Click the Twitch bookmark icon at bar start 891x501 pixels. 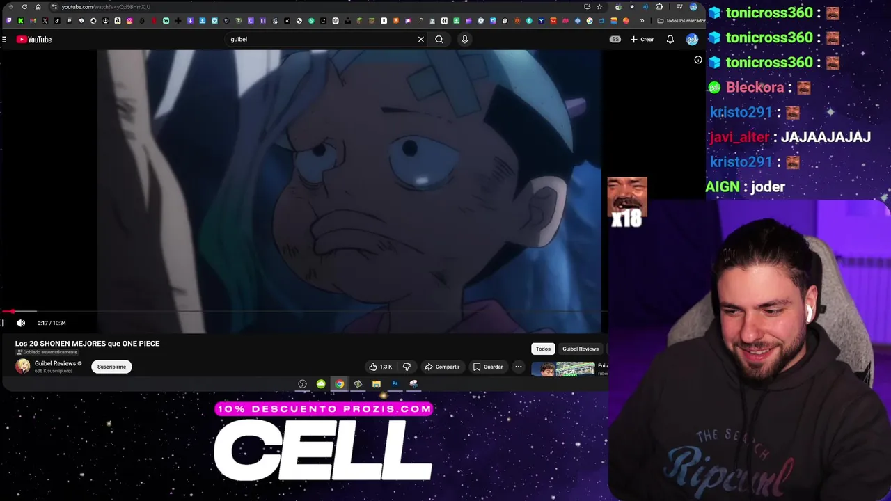[x=8, y=21]
